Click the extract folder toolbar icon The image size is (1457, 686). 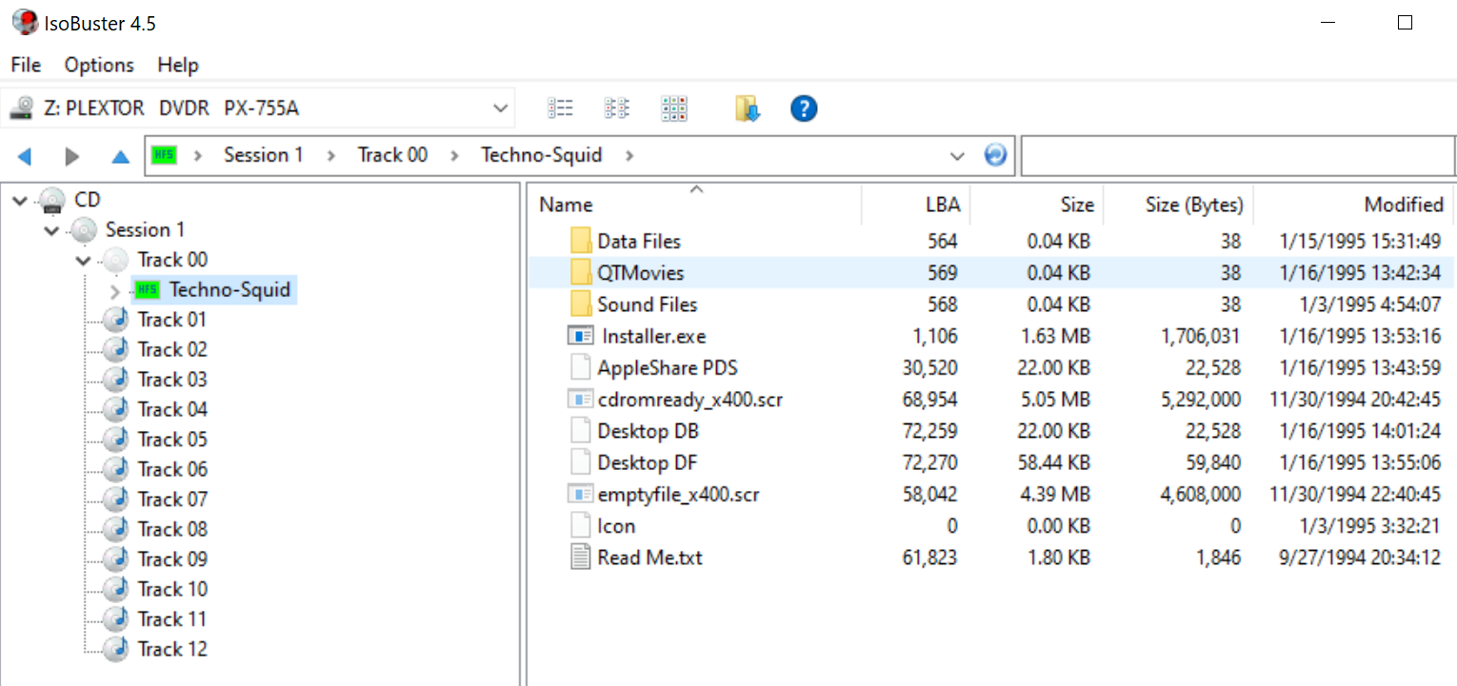[748, 108]
